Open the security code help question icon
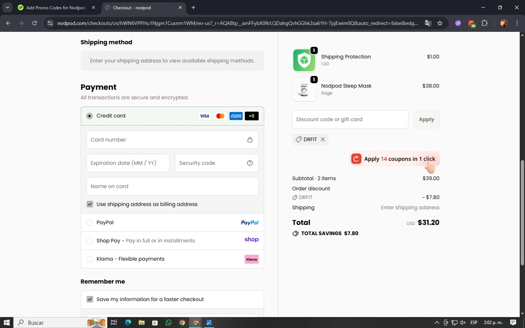 click(250, 163)
